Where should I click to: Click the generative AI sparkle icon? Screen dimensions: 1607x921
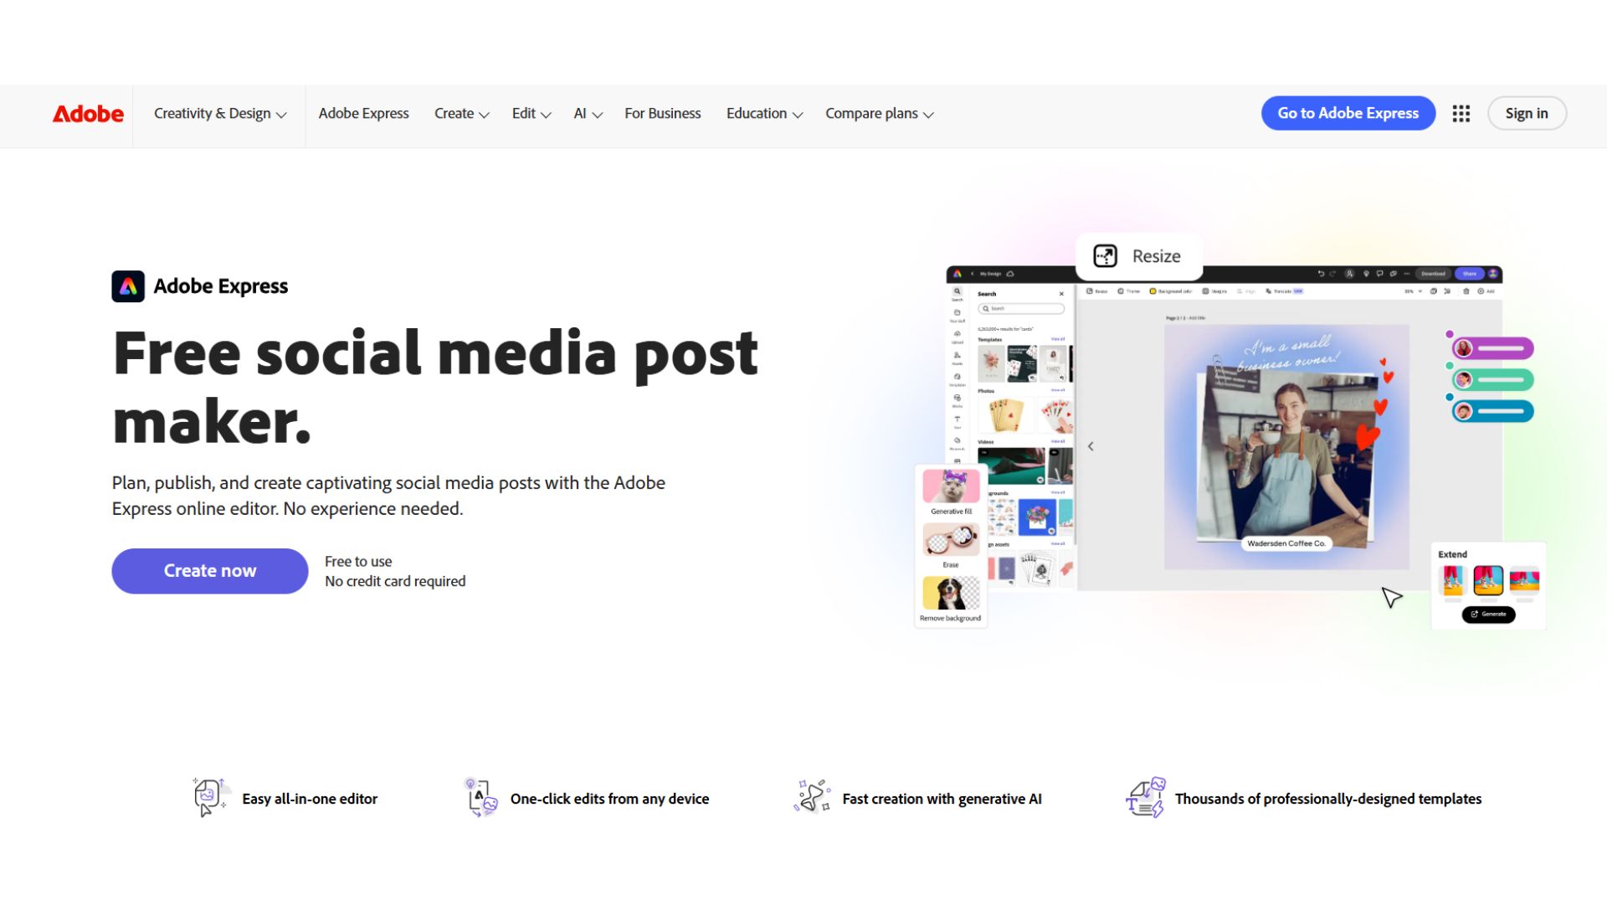pos(811,797)
